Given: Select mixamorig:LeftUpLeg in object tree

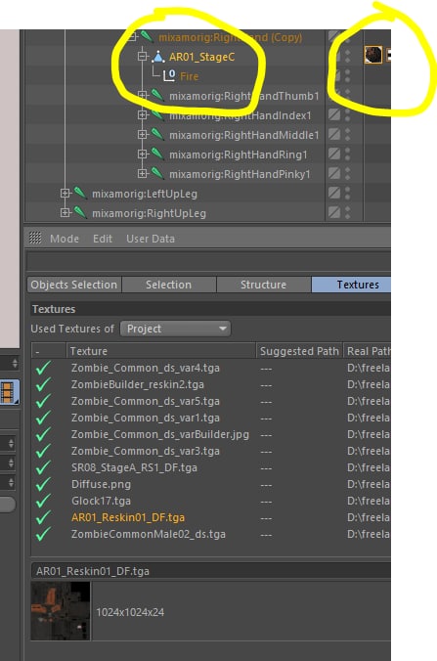Looking at the screenshot, I should [x=145, y=194].
